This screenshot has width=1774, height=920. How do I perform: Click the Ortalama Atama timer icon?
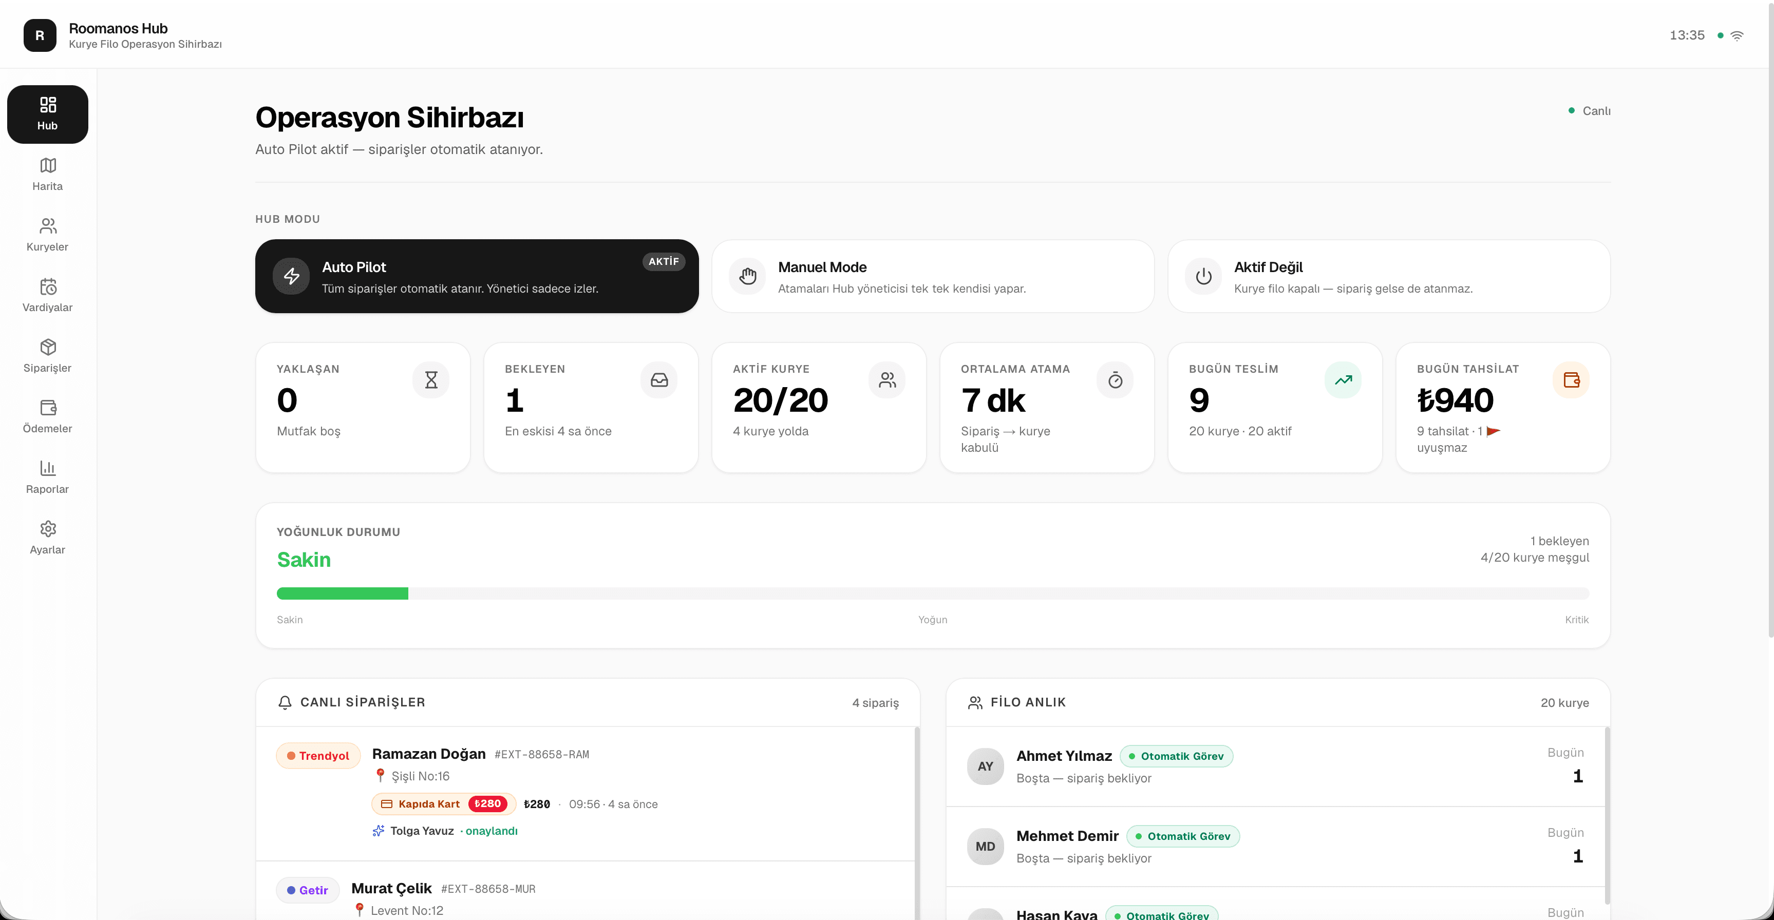tap(1115, 379)
